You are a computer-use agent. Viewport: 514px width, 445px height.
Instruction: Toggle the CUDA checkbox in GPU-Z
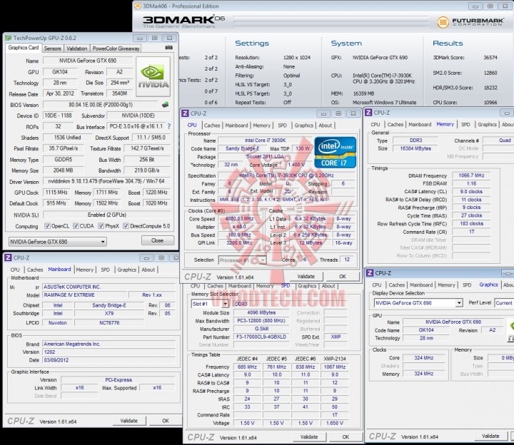click(x=76, y=226)
